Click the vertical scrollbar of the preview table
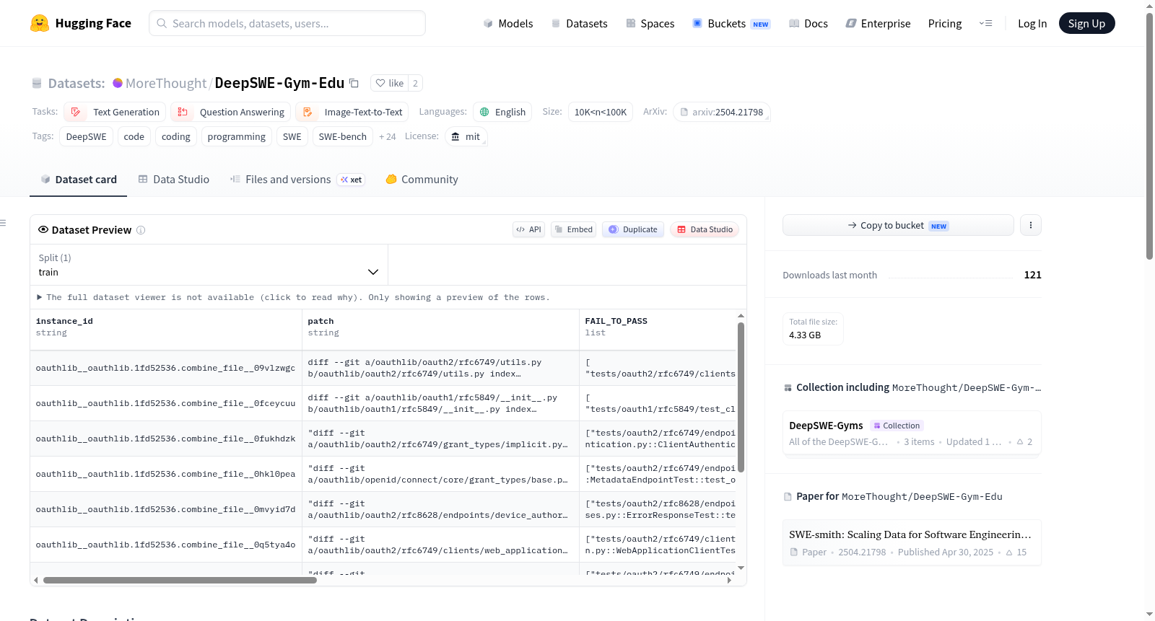This screenshot has width=1155, height=621. pos(741,397)
